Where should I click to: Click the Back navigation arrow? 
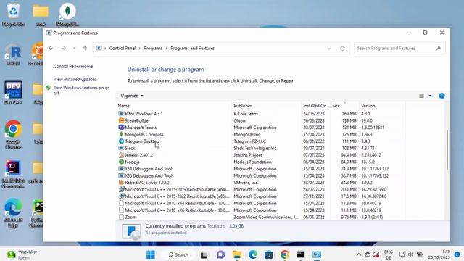click(x=51, y=49)
